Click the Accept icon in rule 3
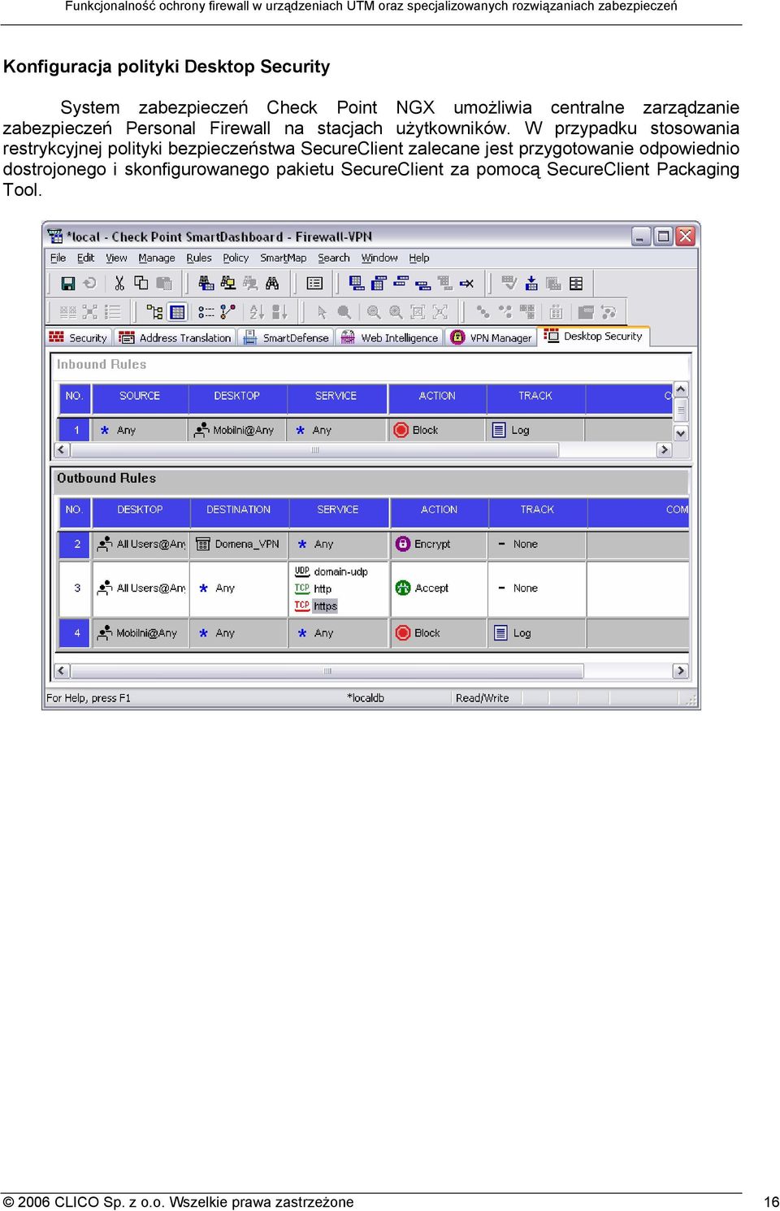 point(403,588)
